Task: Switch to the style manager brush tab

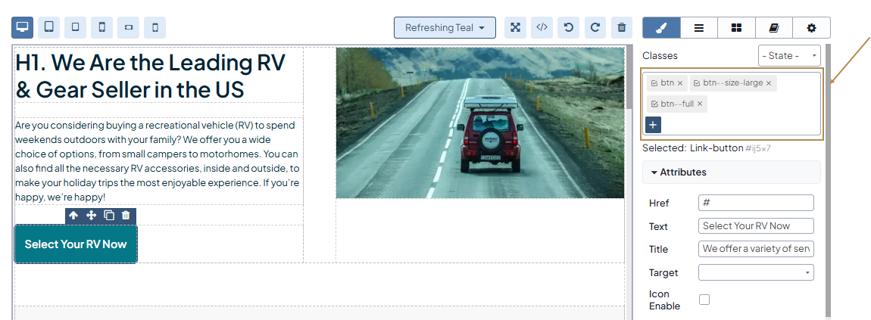Action: (661, 28)
